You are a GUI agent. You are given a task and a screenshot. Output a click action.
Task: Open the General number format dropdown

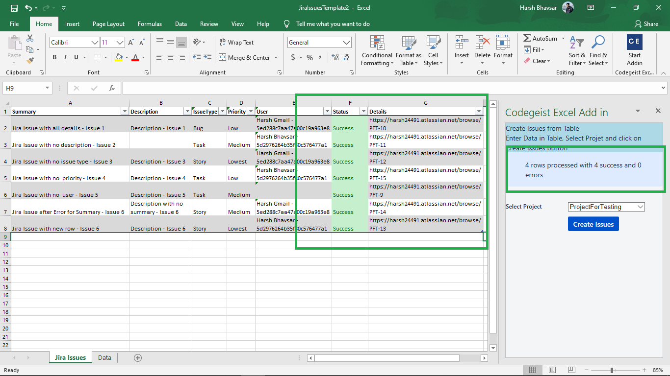point(347,43)
